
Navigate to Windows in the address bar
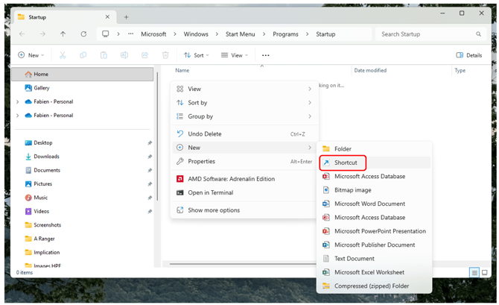coord(196,34)
